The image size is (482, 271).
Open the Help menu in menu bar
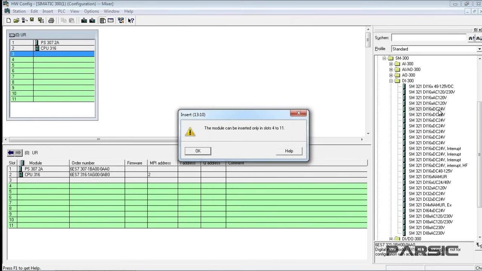[x=129, y=11]
